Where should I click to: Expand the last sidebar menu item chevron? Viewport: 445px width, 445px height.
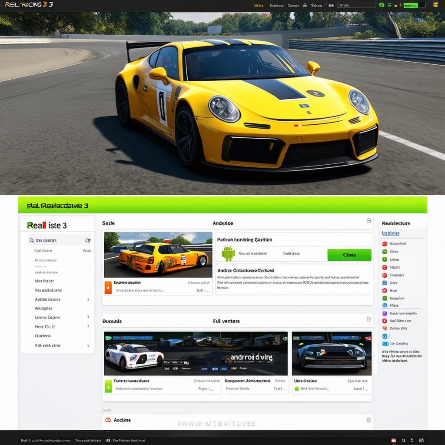[x=88, y=345]
